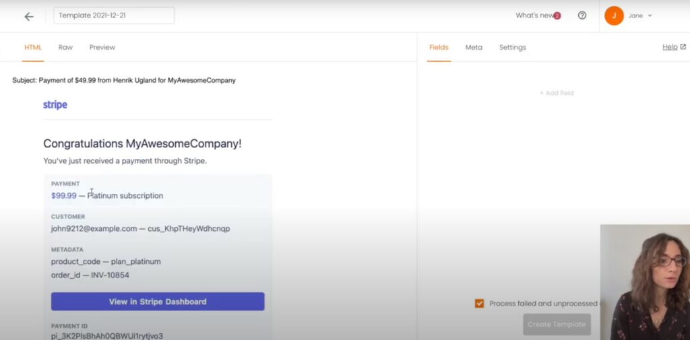Click the email Subject line text
The image size is (690, 340).
(x=124, y=81)
